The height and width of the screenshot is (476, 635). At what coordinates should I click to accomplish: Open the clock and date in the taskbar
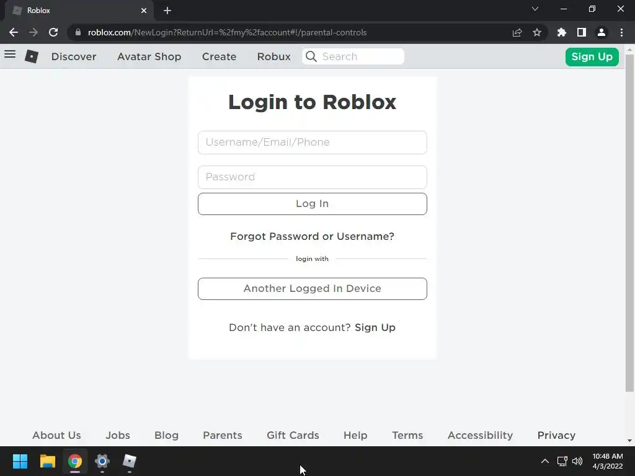608,461
